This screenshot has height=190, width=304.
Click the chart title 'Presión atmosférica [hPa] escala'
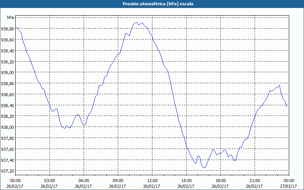point(158,4)
